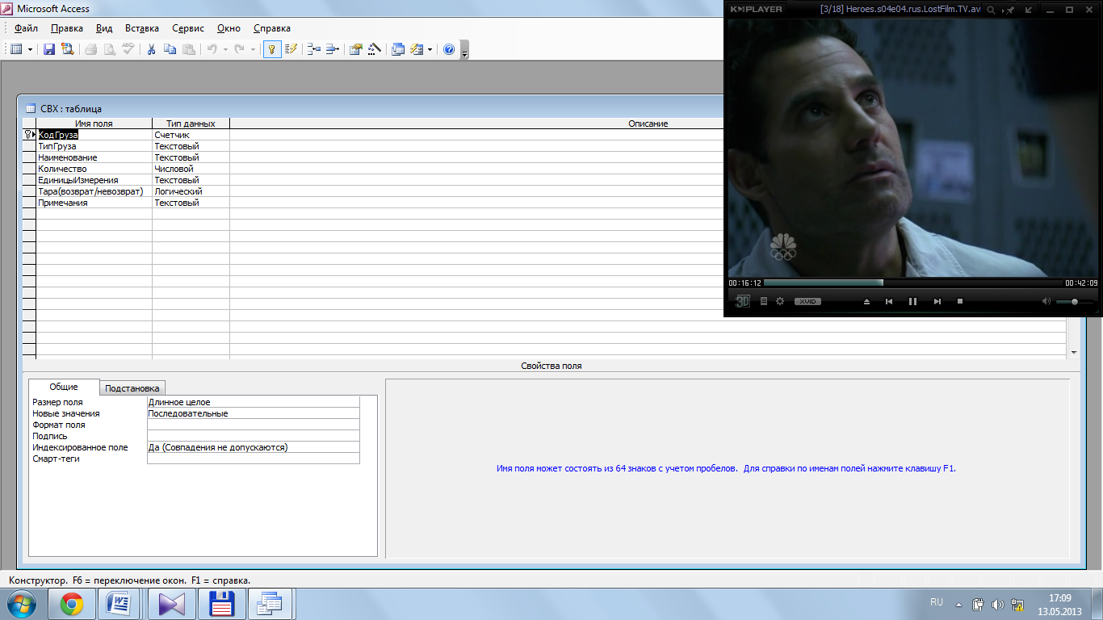Screen dimensions: 1103x620
Task: Click the Redo arrow icon
Action: (239, 49)
